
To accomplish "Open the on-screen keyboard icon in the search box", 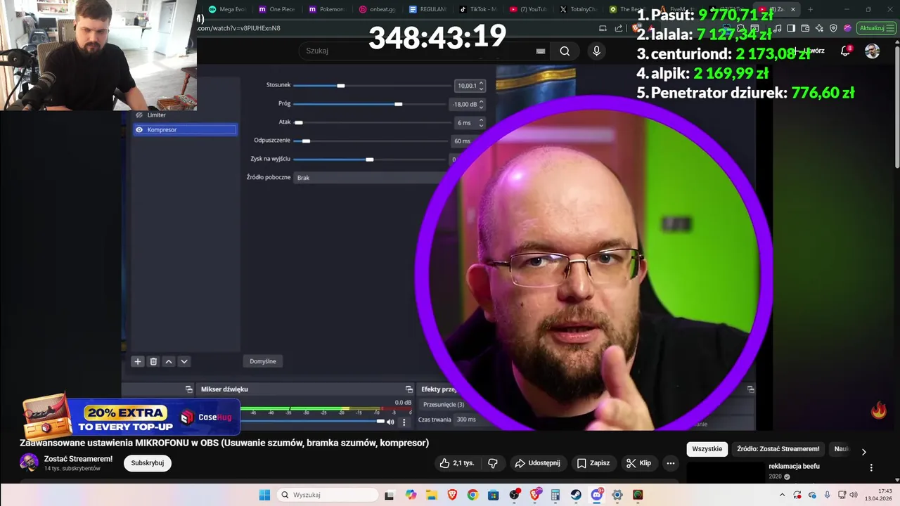I will tap(541, 51).
